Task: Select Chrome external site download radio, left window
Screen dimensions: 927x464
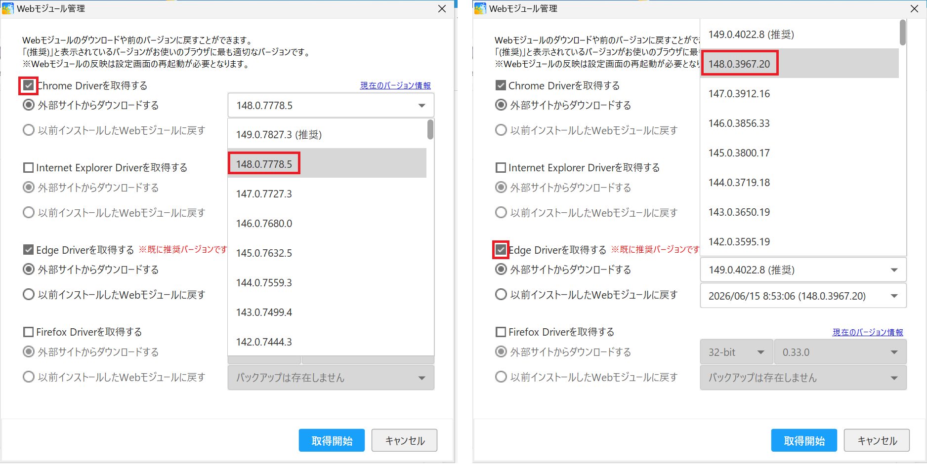Action: point(29,105)
